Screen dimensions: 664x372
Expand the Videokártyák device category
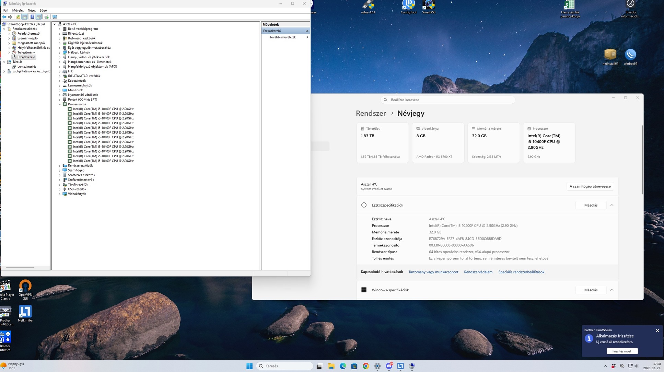[x=60, y=194]
